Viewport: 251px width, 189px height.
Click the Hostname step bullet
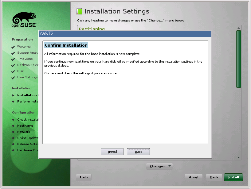click(x=13, y=126)
